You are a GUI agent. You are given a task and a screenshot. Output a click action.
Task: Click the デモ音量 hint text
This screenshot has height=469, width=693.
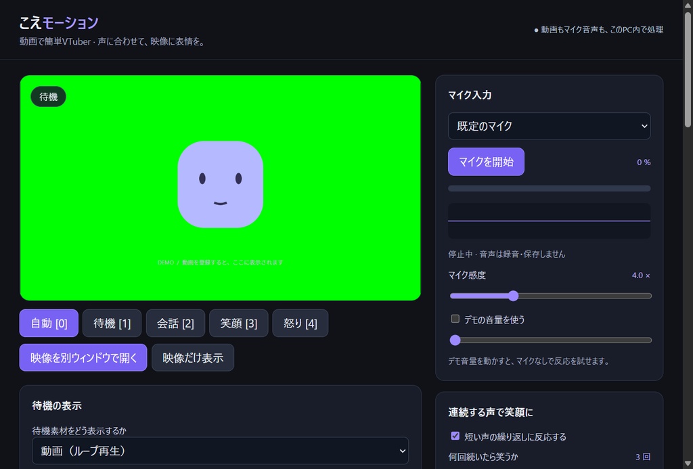click(x=529, y=361)
